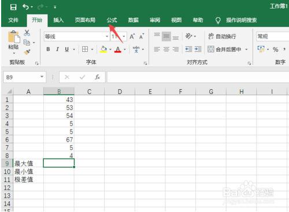The height and width of the screenshot is (212, 289).
Task: Open the 帮助 tab
Action: tap(198, 20)
